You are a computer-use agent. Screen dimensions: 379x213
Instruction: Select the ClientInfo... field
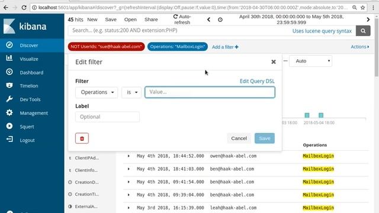86,170
